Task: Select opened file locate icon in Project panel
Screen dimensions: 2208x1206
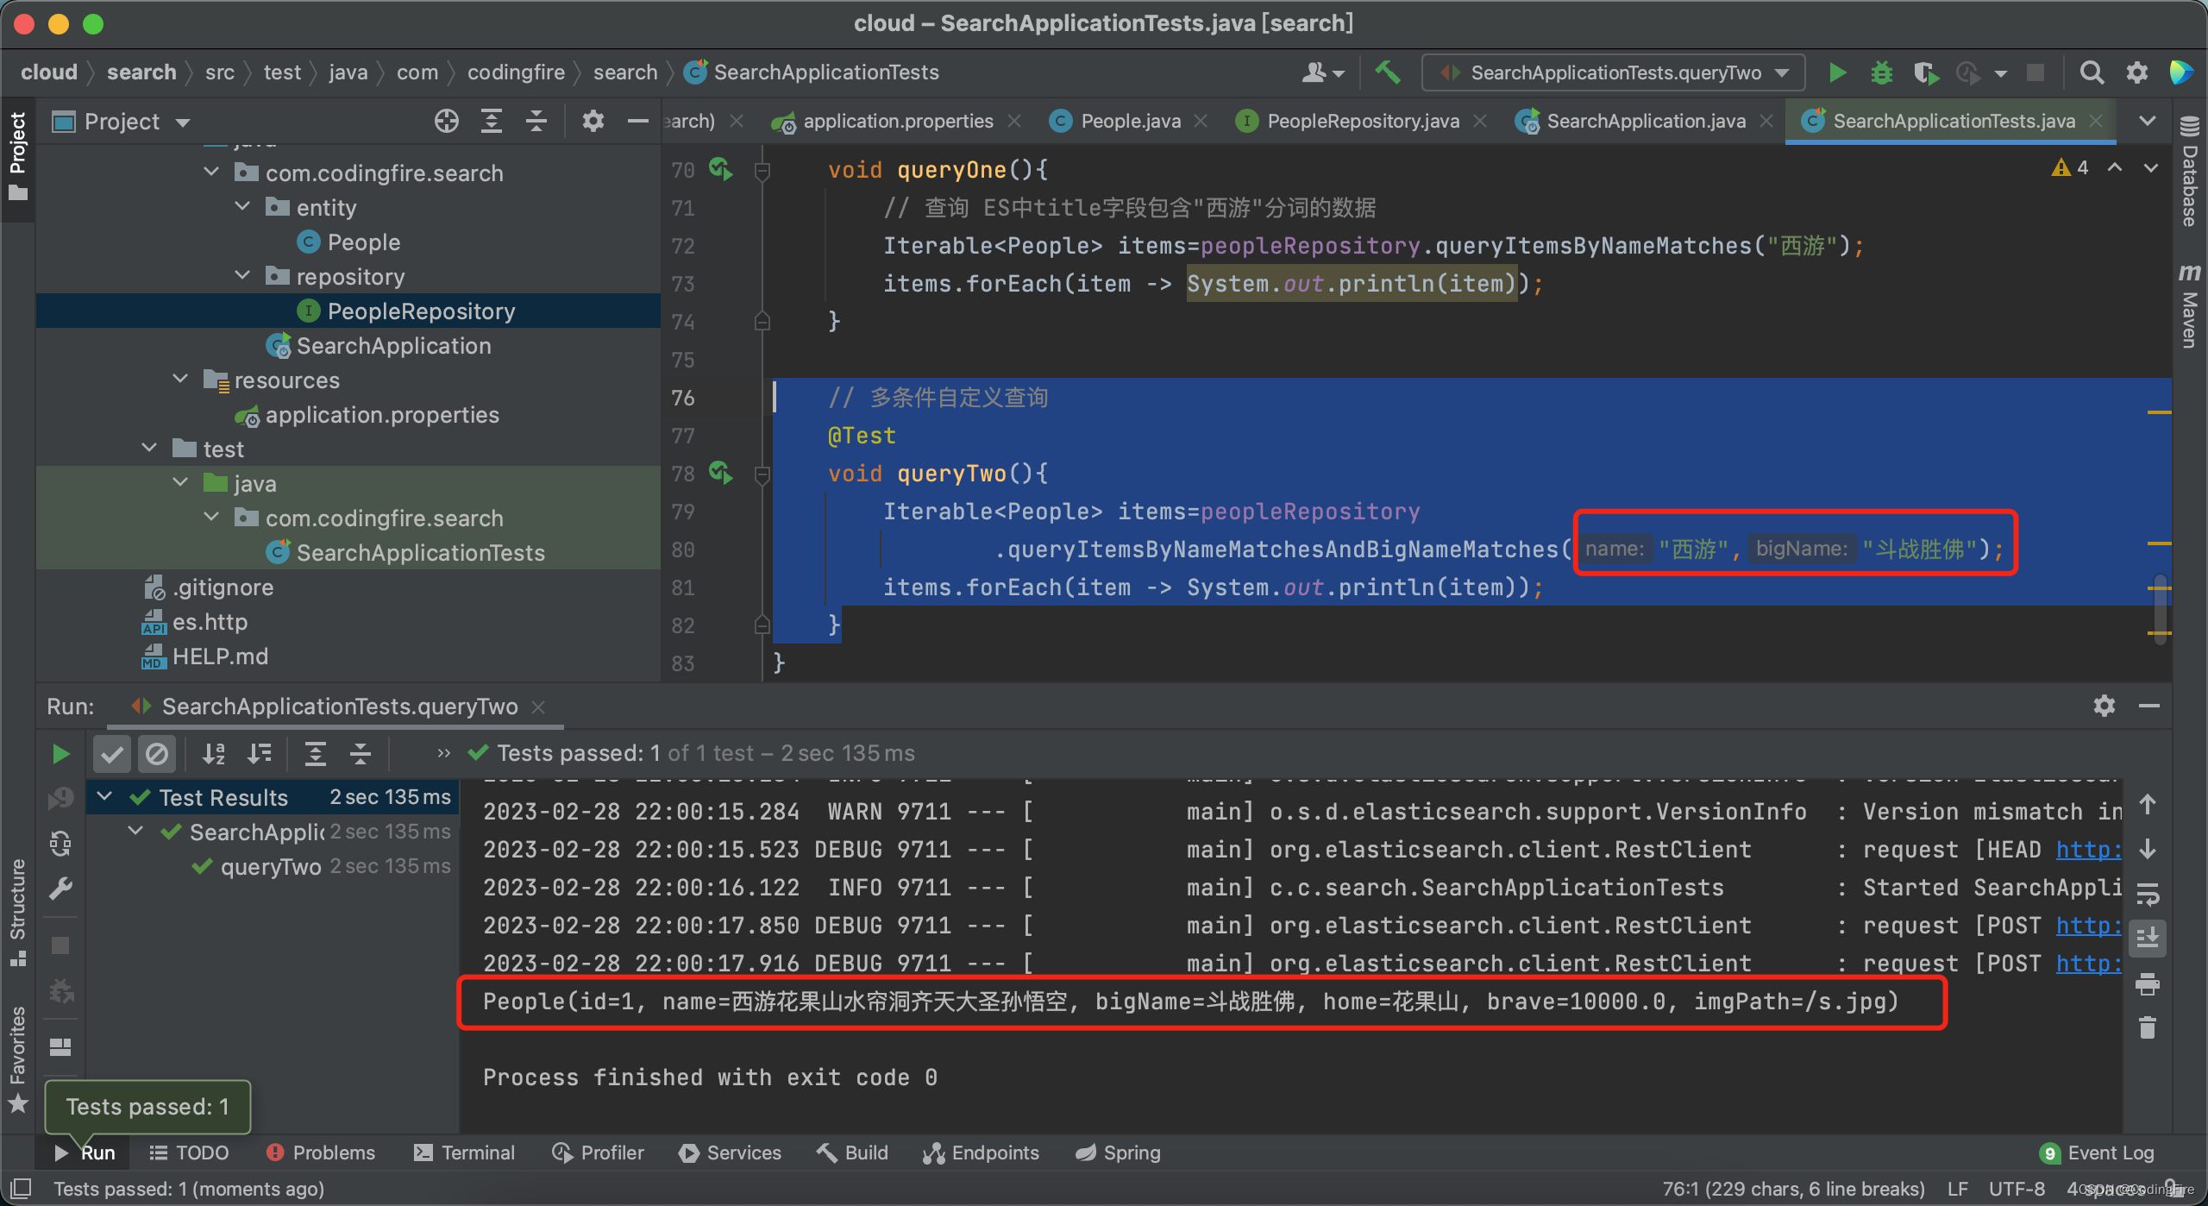Action: pos(447,122)
